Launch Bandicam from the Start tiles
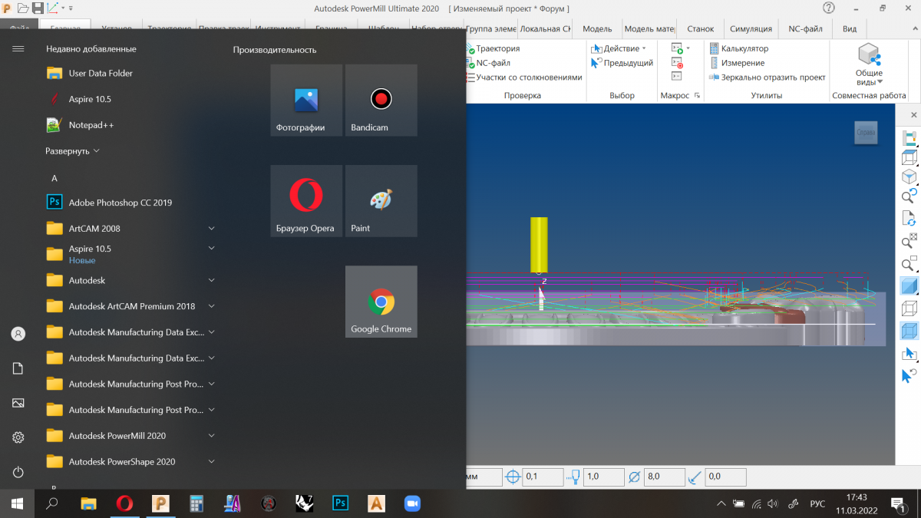The image size is (921, 518). point(381,101)
